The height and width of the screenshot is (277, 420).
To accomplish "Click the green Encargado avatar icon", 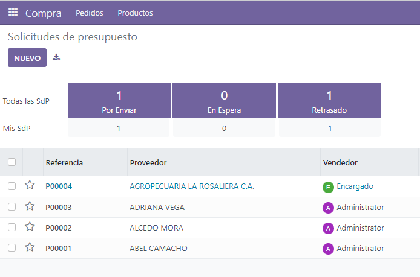I will pyautogui.click(x=328, y=187).
